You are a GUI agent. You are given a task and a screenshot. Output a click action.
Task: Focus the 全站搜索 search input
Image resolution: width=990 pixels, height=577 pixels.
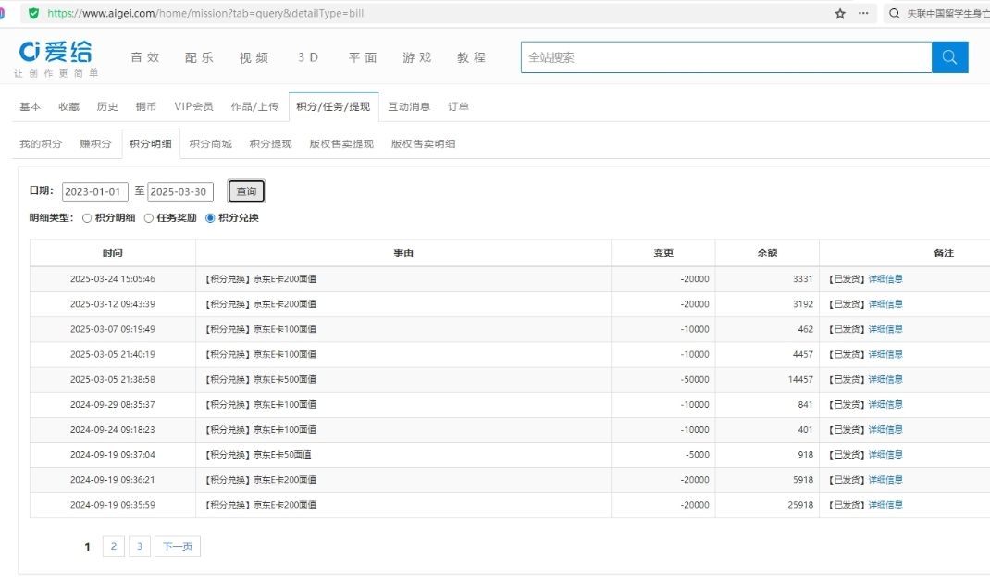coord(726,57)
